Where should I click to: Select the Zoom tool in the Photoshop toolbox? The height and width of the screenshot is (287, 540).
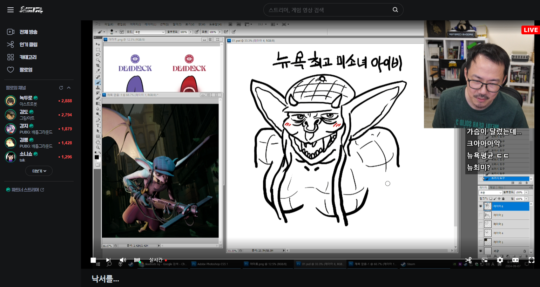point(98,148)
